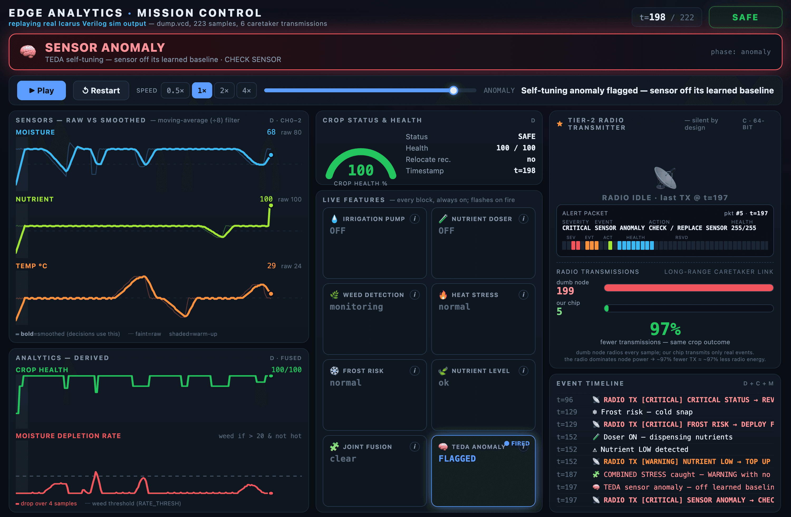
Task: Select the 1× speed option
Action: [x=202, y=90]
